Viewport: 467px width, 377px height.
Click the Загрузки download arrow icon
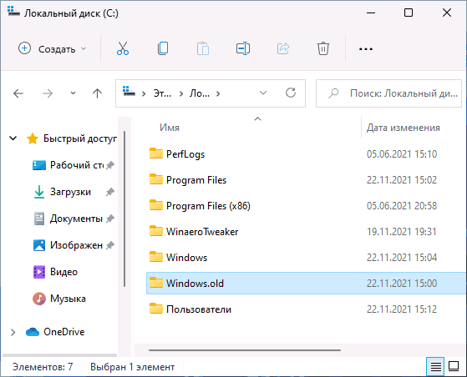click(x=39, y=192)
